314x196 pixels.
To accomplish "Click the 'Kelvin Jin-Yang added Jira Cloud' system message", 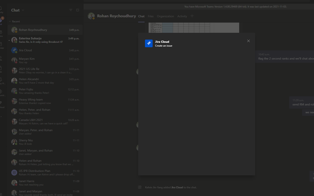I will [x=171, y=188].
